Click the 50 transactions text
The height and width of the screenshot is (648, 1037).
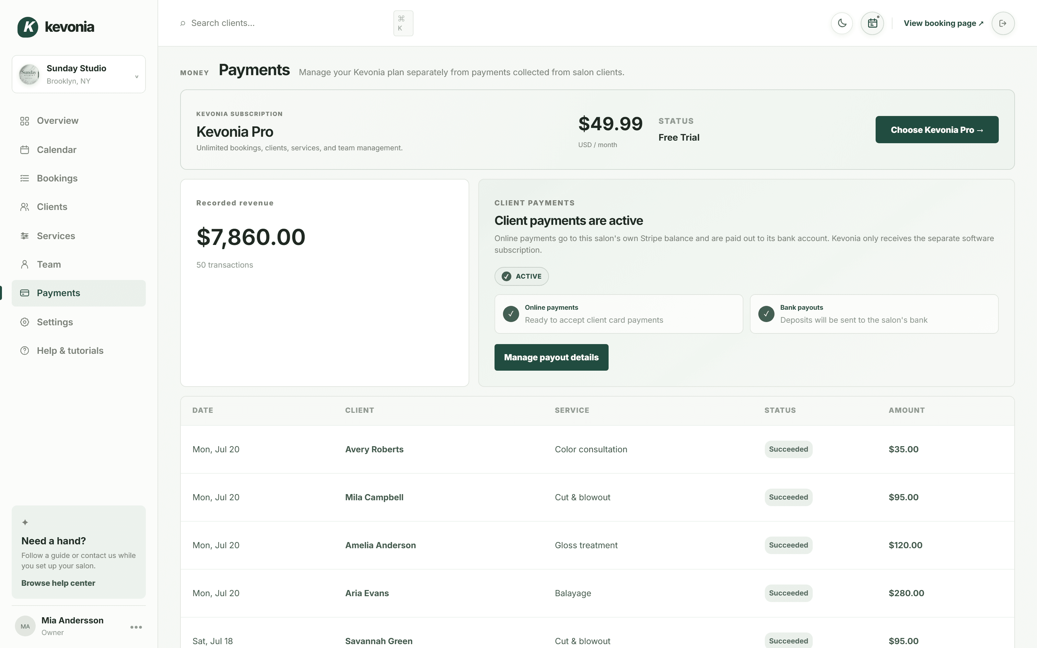tap(225, 265)
